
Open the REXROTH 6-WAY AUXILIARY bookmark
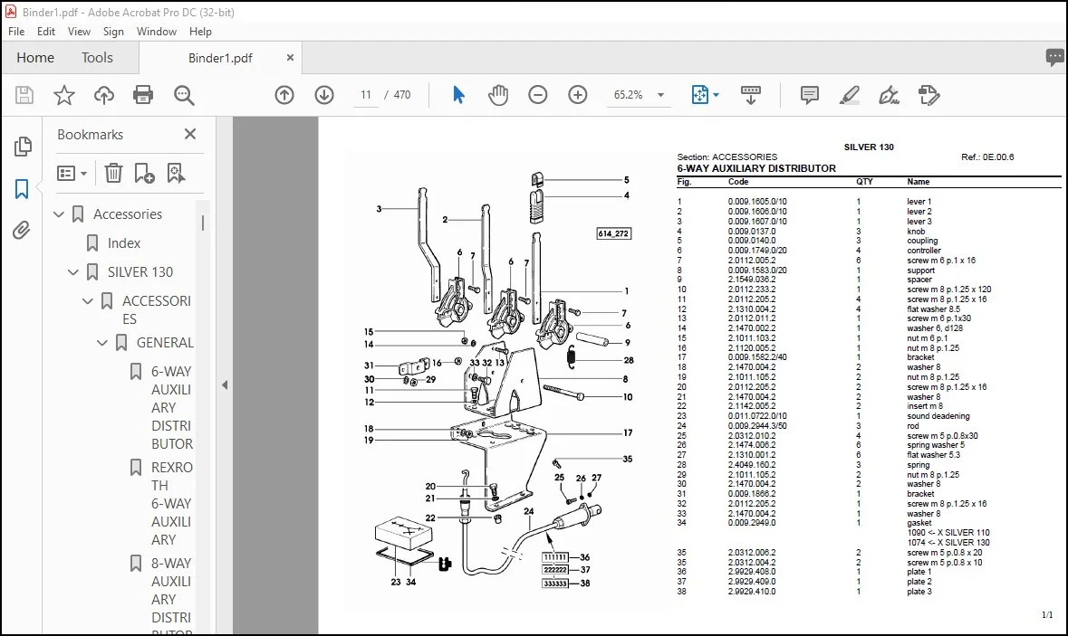[x=171, y=503]
